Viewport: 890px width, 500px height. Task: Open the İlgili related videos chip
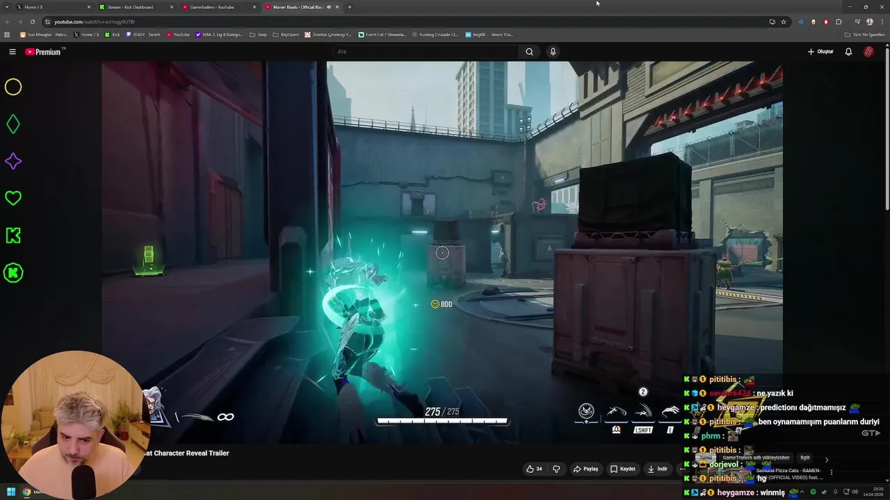pos(804,458)
